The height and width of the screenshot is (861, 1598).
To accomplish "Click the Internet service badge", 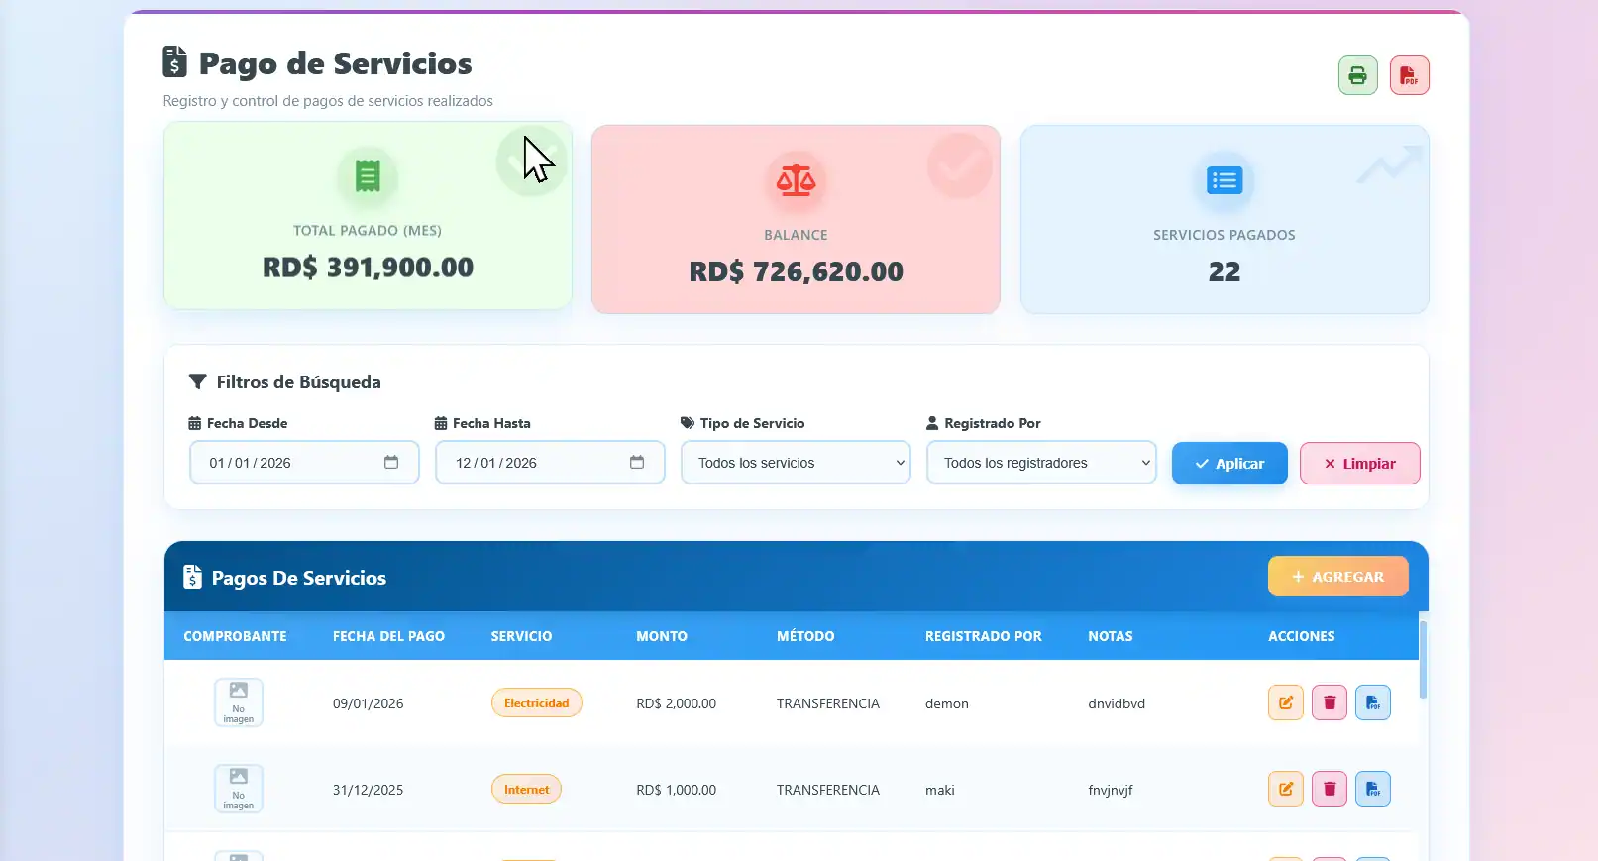I will click(526, 790).
